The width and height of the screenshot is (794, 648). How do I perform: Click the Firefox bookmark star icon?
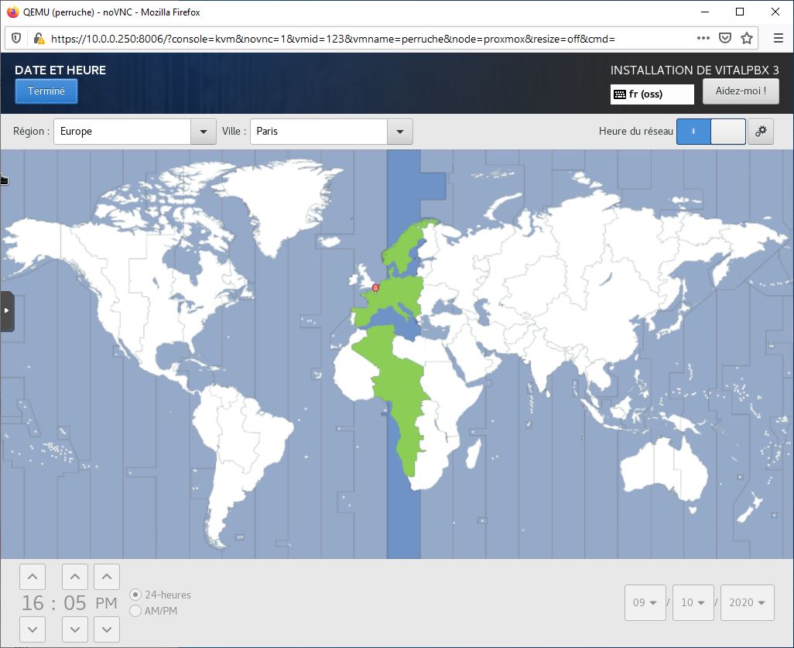point(747,38)
